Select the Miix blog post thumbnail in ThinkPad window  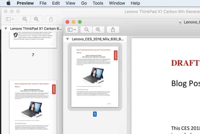pyautogui.click(x=33, y=107)
